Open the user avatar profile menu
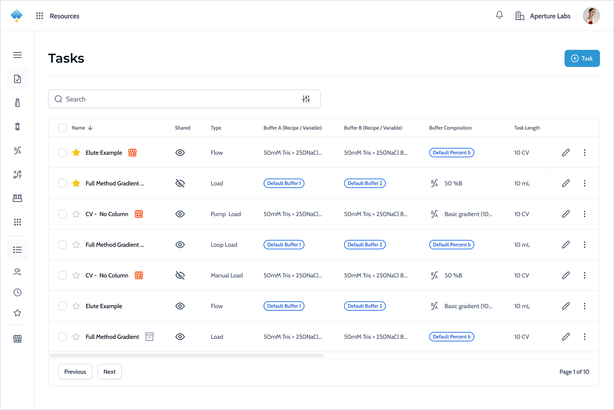The height and width of the screenshot is (410, 614). (x=591, y=16)
